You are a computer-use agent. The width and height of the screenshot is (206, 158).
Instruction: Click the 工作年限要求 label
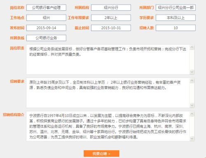tap(78, 18)
